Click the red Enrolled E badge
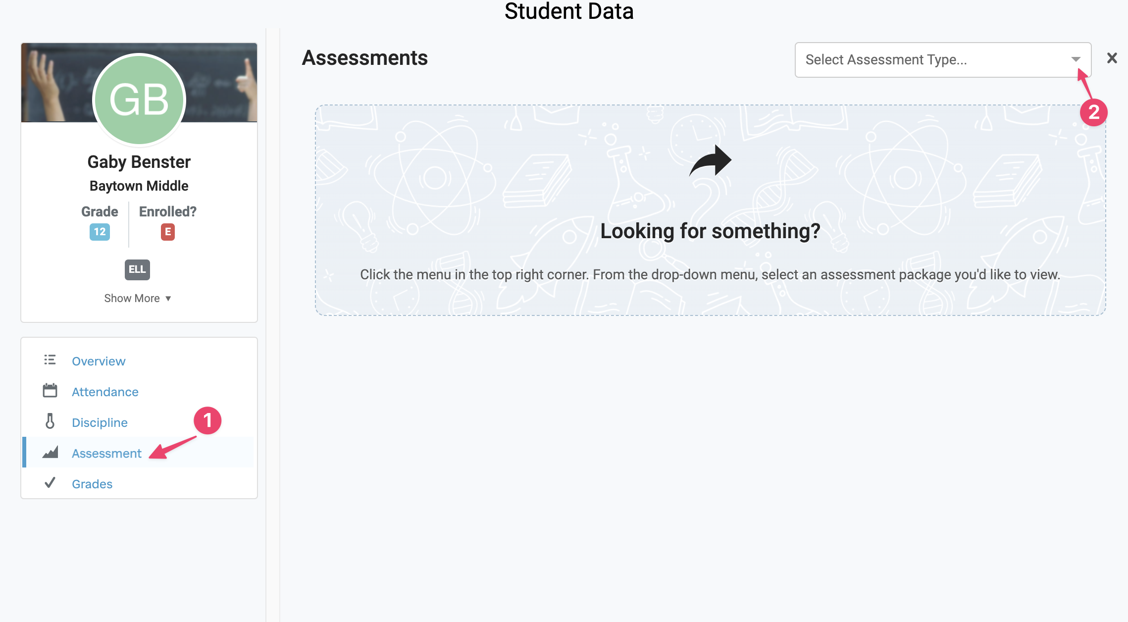The image size is (1128, 622). (168, 232)
